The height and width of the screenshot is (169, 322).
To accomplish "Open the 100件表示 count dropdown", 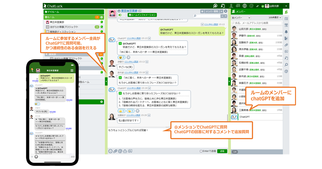I will [275, 18].
